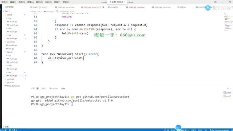Open the 转到(G) menu
Screen dimensions: 233x131
tap(39, 2)
